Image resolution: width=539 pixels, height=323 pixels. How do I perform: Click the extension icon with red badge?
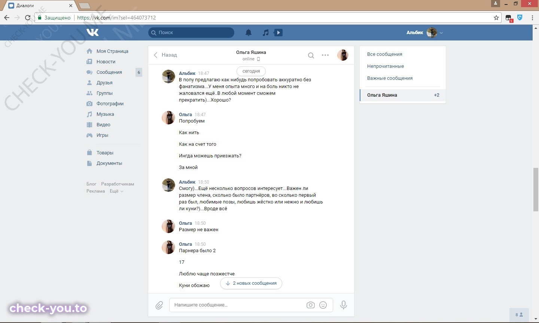pyautogui.click(x=509, y=18)
